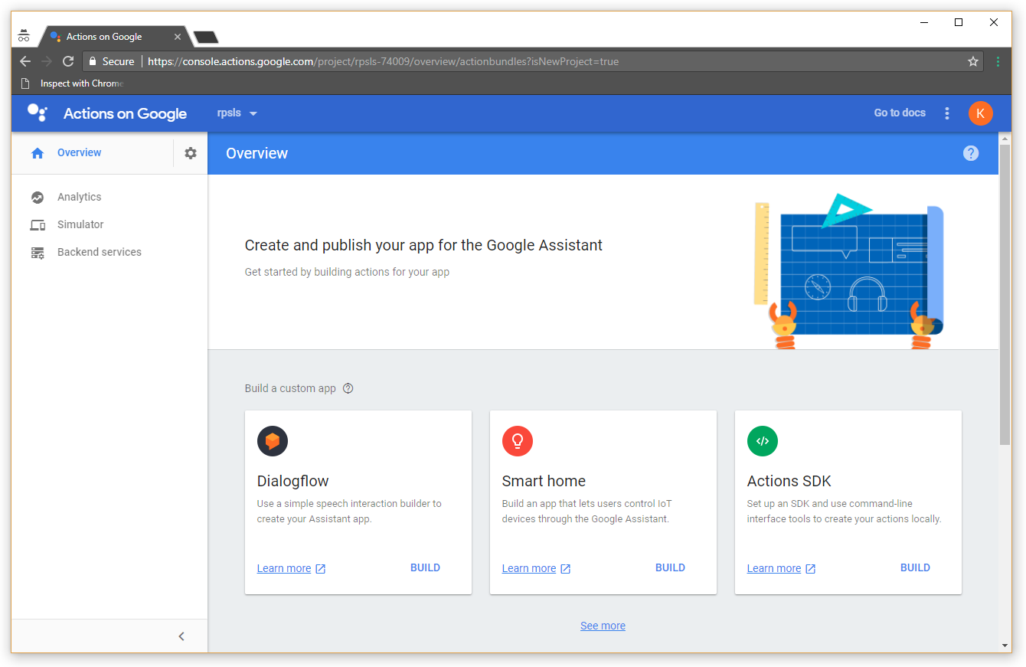Click BUILD on the Dialogflow card

[x=425, y=567]
